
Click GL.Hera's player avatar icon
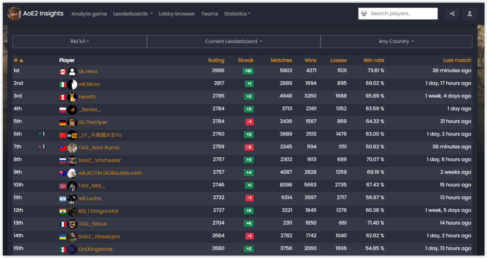(x=72, y=72)
